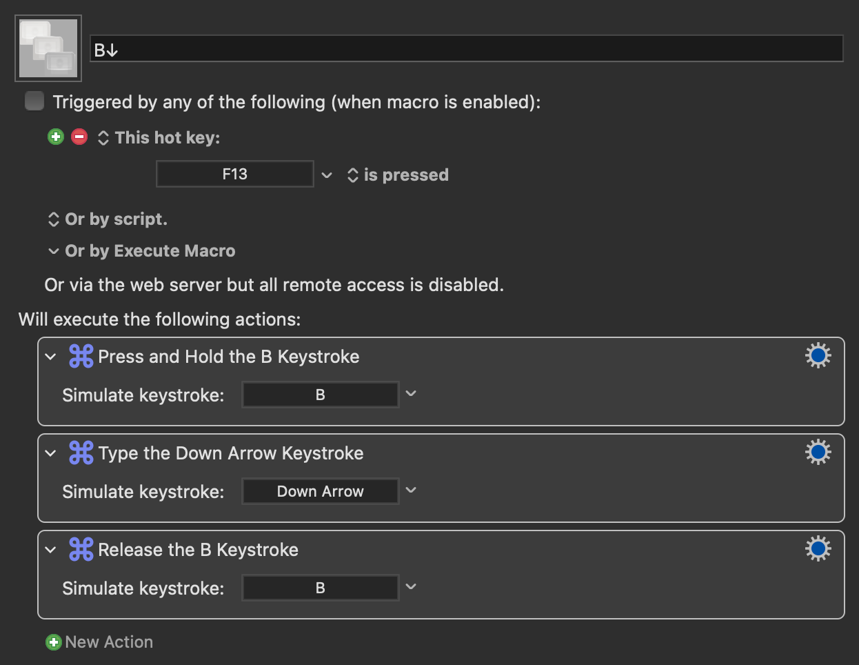Click the command icon on Release B action
This screenshot has height=665, width=859.
click(x=81, y=549)
